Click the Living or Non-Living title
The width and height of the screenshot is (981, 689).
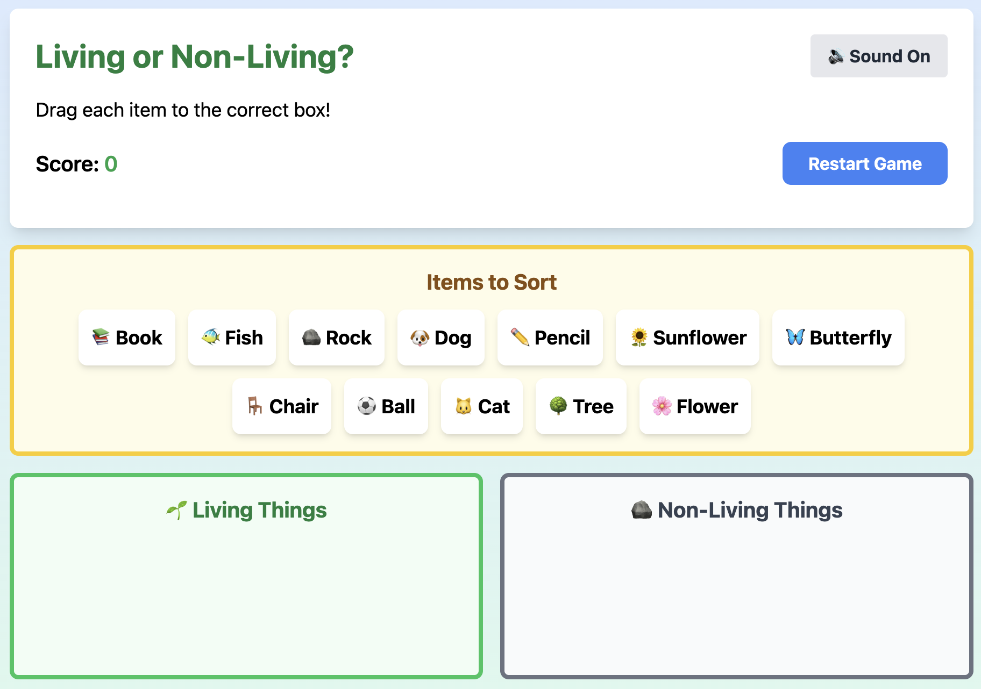pos(194,57)
